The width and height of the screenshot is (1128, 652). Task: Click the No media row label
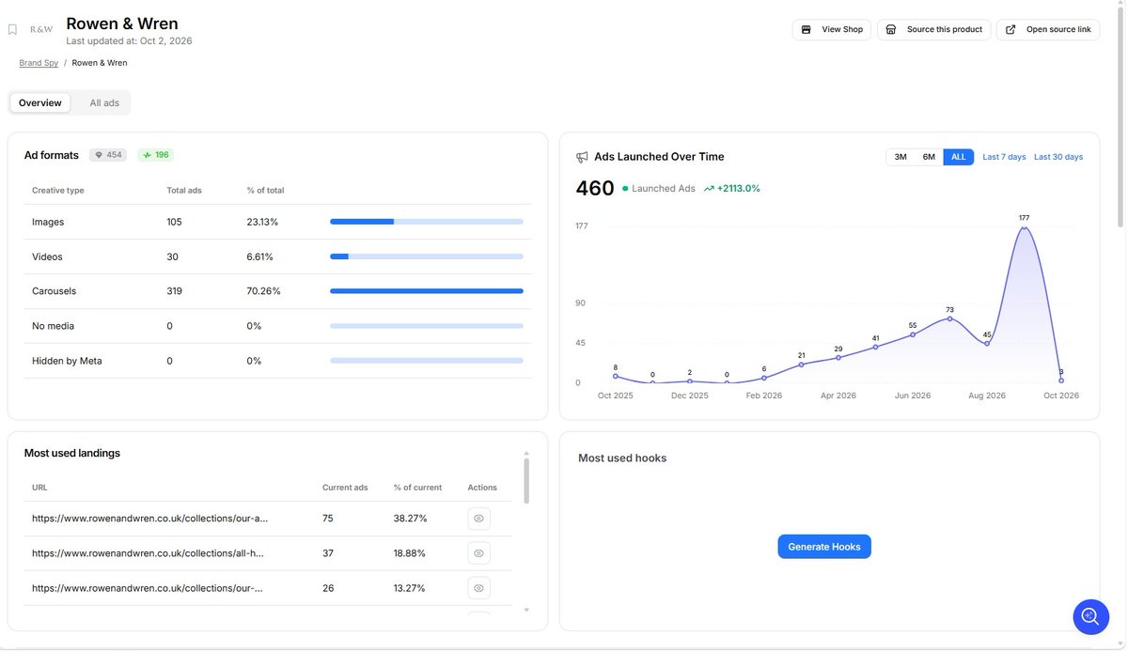53,326
